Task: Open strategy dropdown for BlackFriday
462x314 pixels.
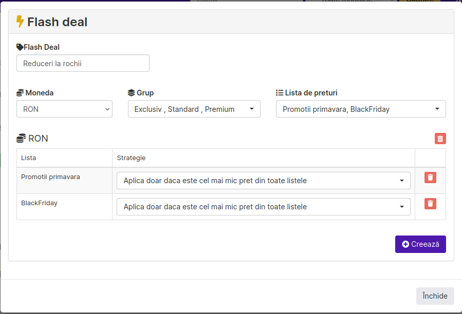Action: click(x=263, y=207)
